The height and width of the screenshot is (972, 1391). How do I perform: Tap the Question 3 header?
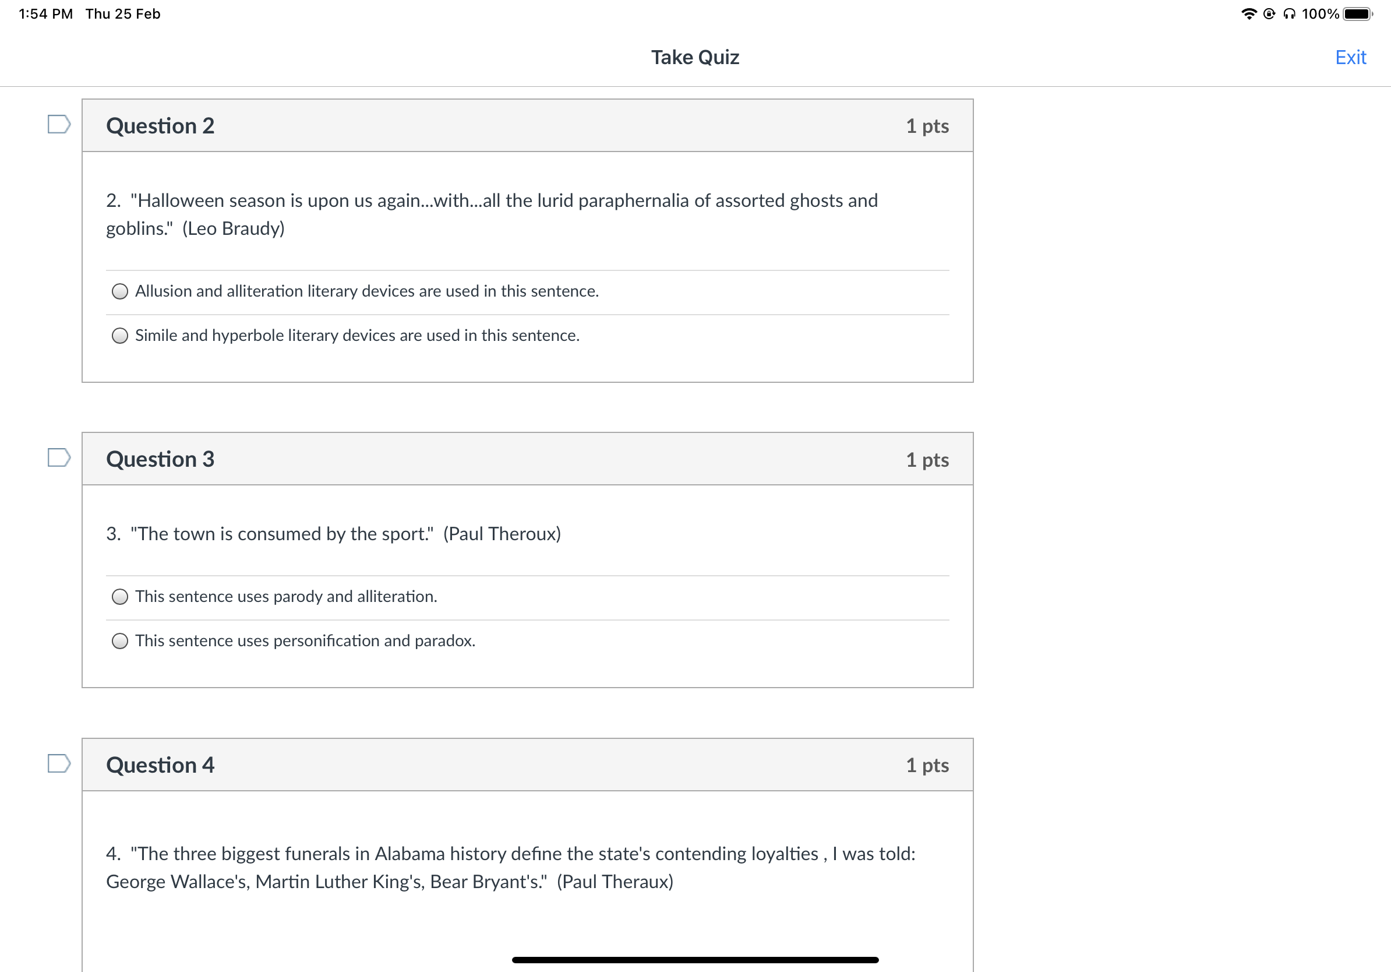click(527, 459)
